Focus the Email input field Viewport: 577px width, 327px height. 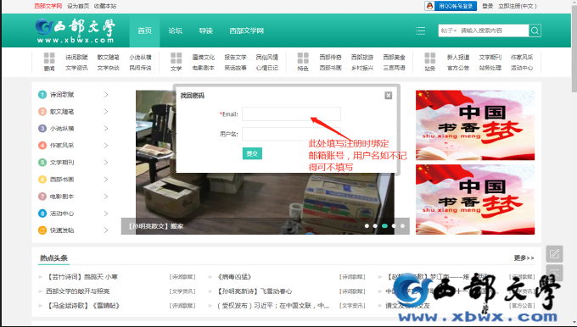(x=291, y=114)
